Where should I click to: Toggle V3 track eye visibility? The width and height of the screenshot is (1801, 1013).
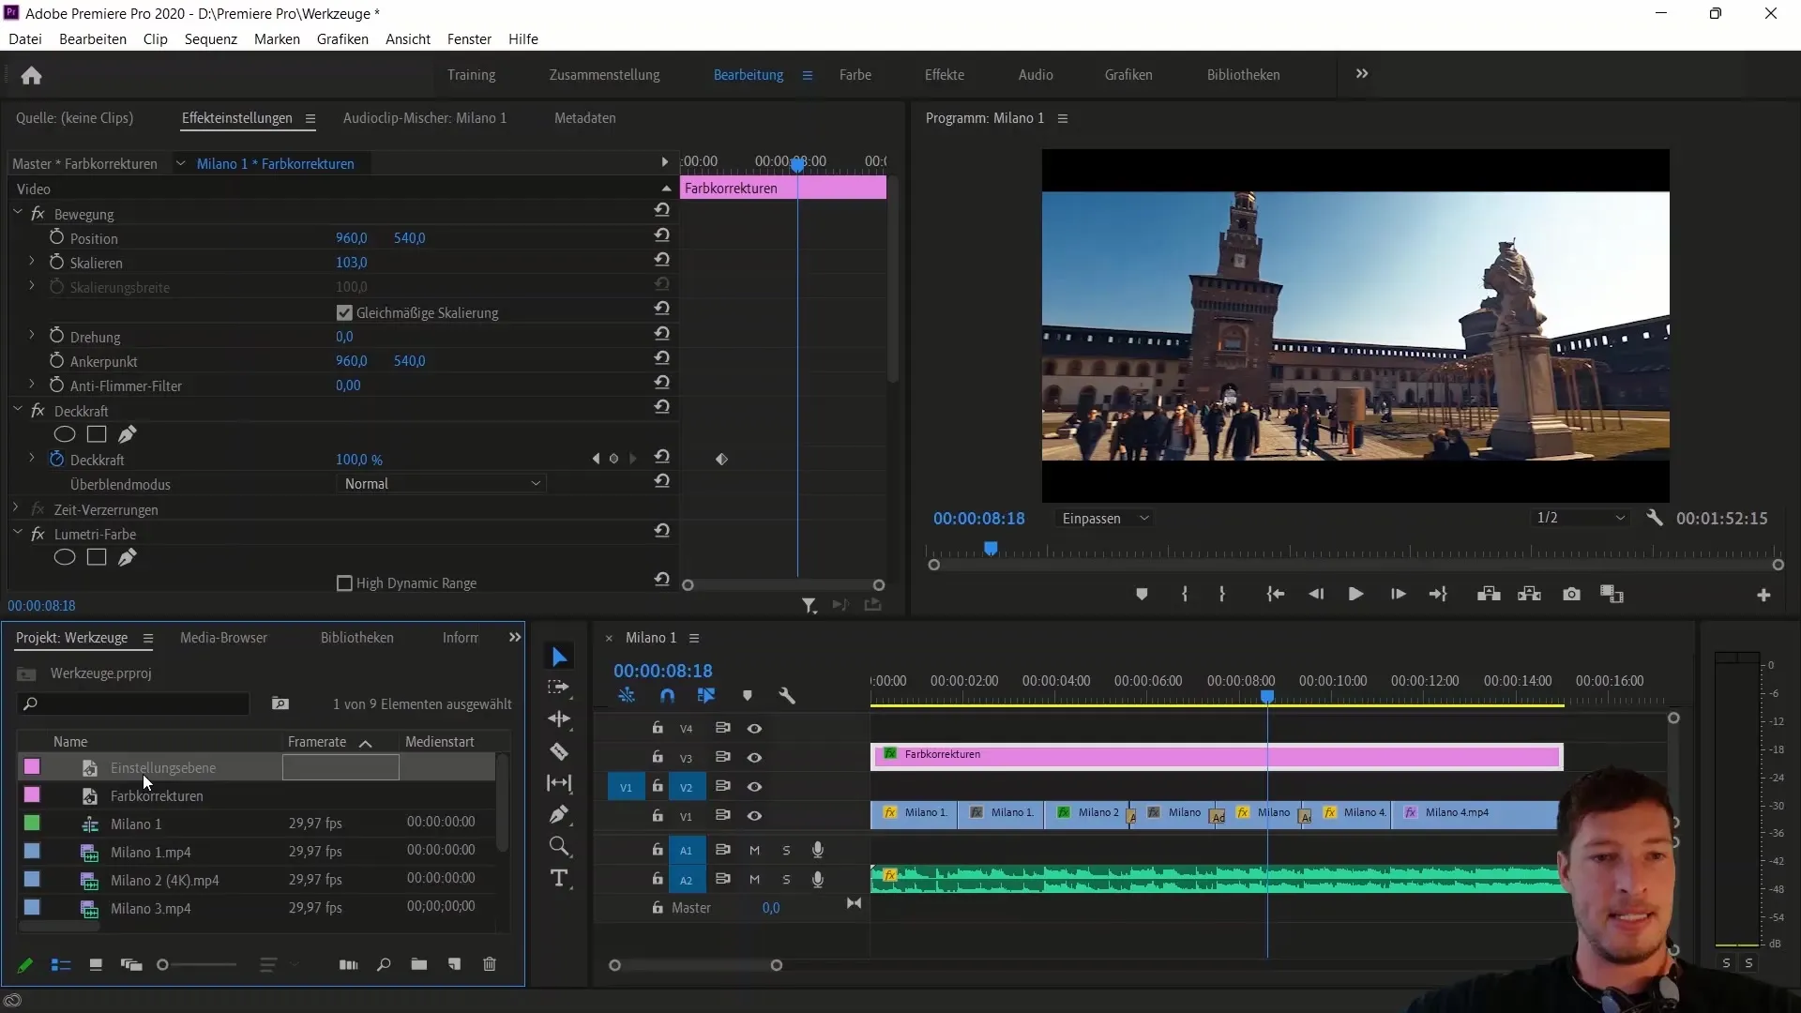click(754, 758)
